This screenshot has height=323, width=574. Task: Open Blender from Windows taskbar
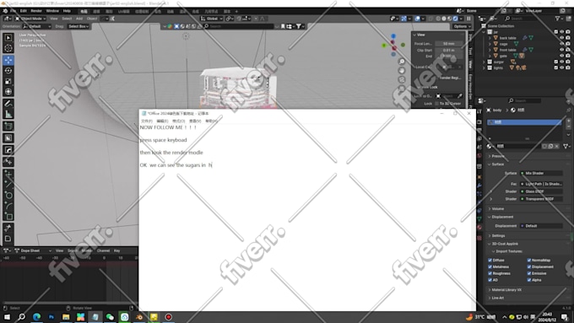pos(139,317)
